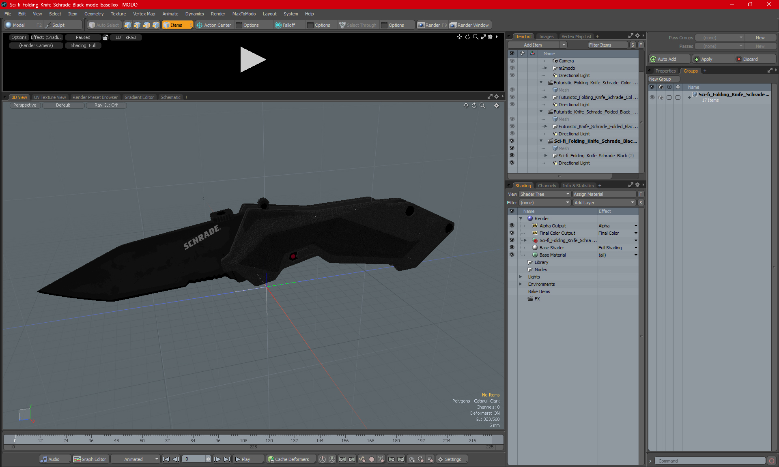Open the Texture menu
The image size is (779, 467).
(118, 14)
